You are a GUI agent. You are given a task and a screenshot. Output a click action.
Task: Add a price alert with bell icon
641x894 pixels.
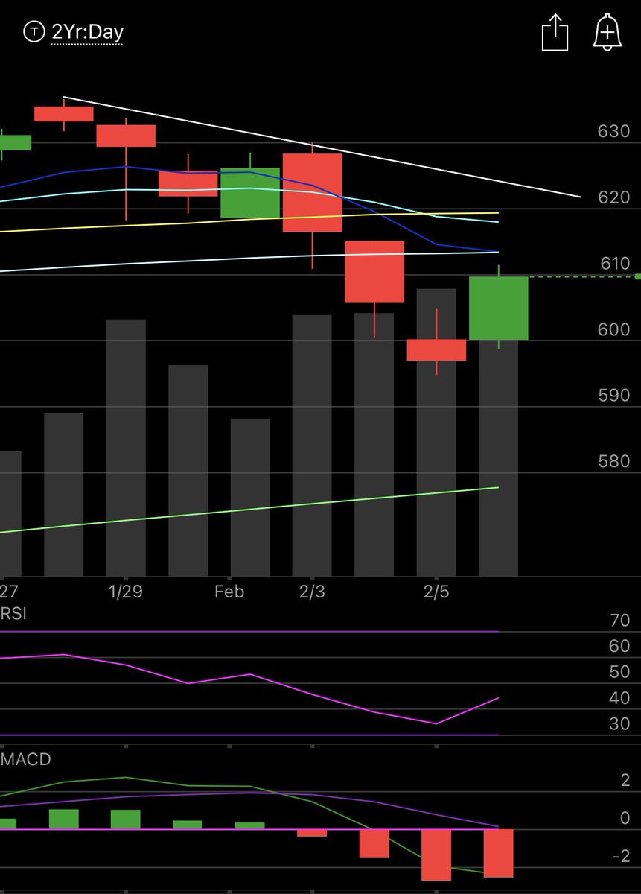[x=607, y=34]
